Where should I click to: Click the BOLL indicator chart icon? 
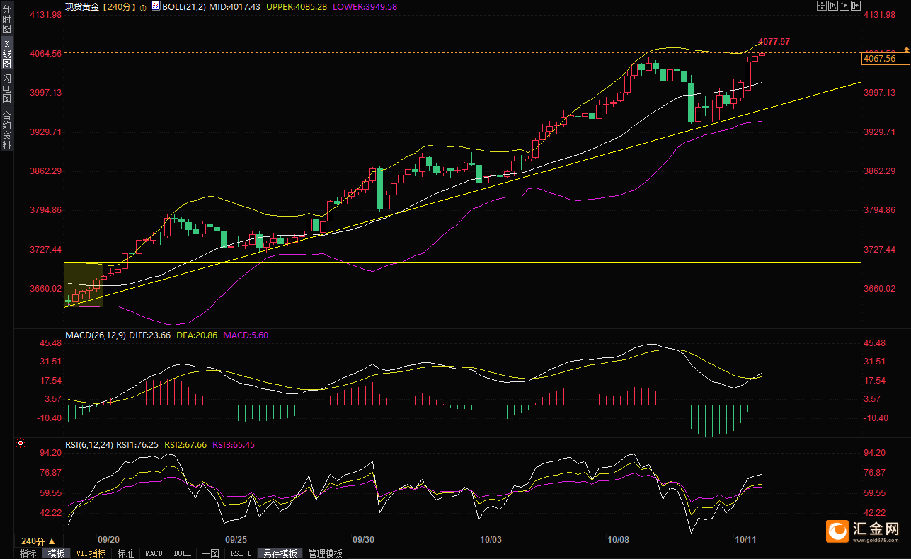(155, 6)
